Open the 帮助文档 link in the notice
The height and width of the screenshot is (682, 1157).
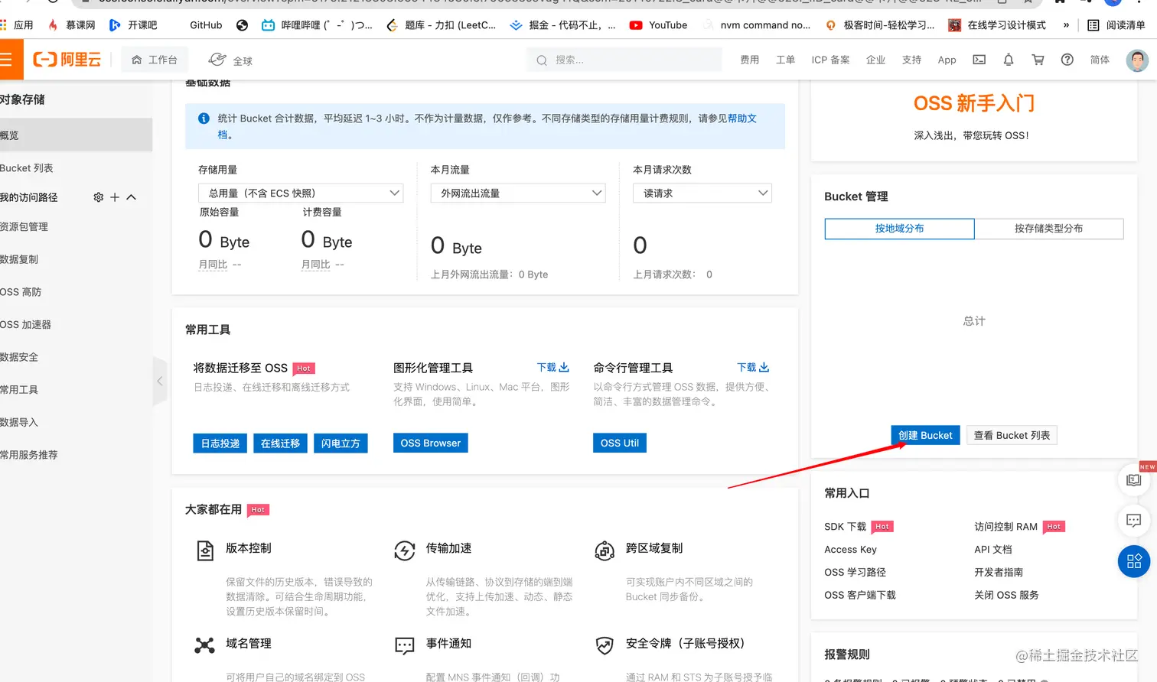[742, 119]
